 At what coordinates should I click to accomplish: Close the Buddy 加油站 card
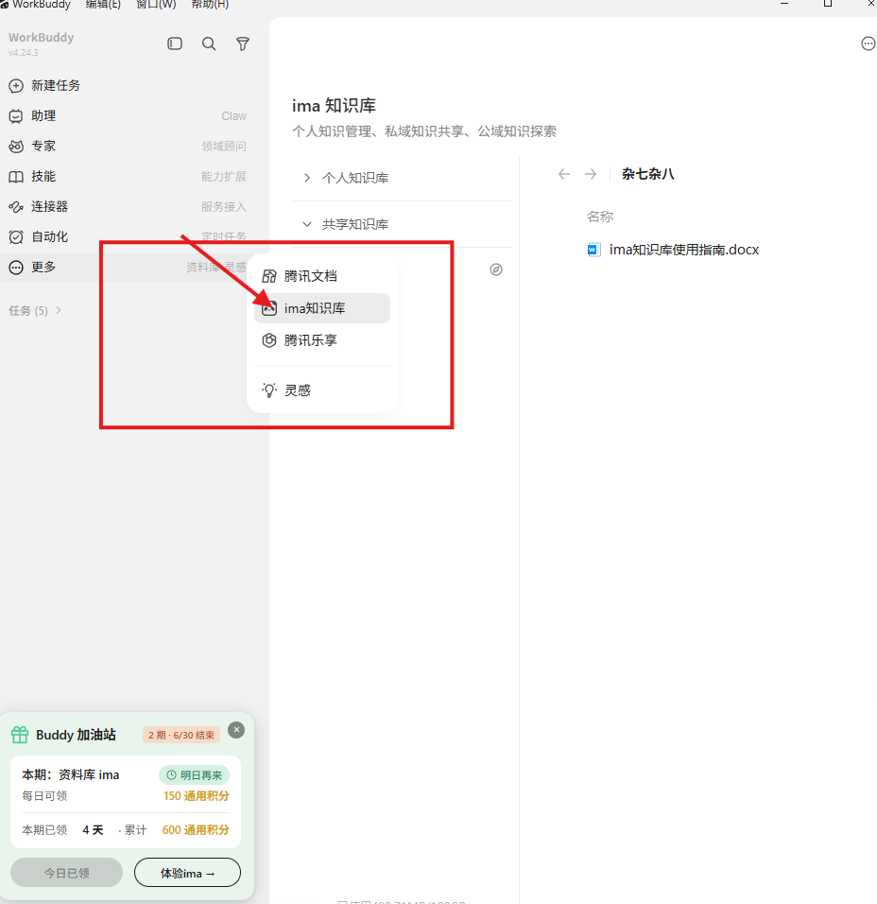(x=236, y=730)
